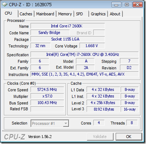The height and width of the screenshot is (144, 146).
Task: Click the Stepping value 7
Action: coord(129,61)
